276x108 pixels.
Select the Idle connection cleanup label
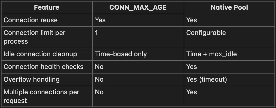40,54
